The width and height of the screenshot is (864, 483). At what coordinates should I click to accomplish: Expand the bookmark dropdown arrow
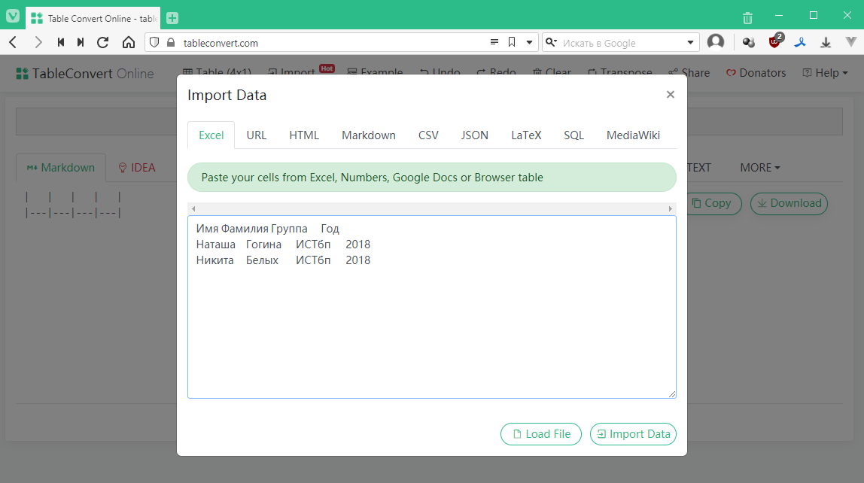(x=529, y=43)
